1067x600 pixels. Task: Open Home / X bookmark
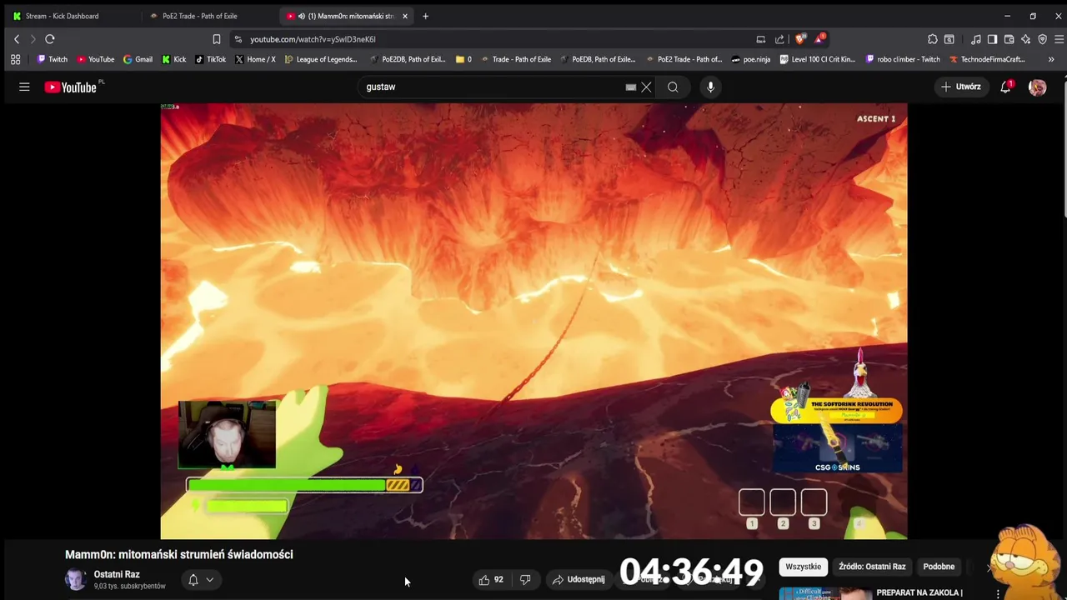[x=255, y=59]
